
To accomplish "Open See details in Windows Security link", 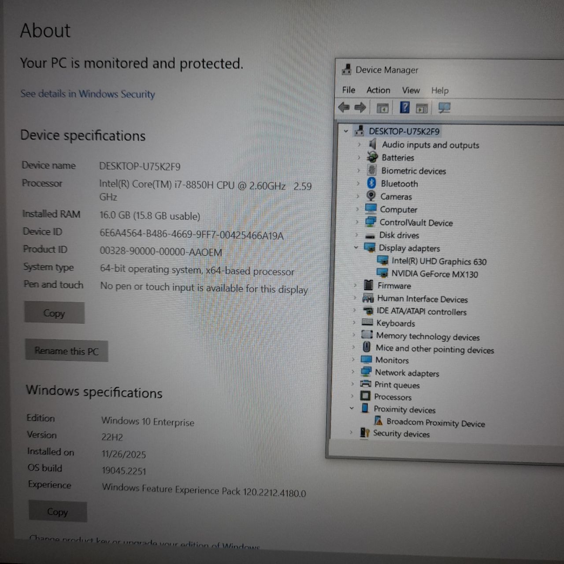I will [x=88, y=94].
